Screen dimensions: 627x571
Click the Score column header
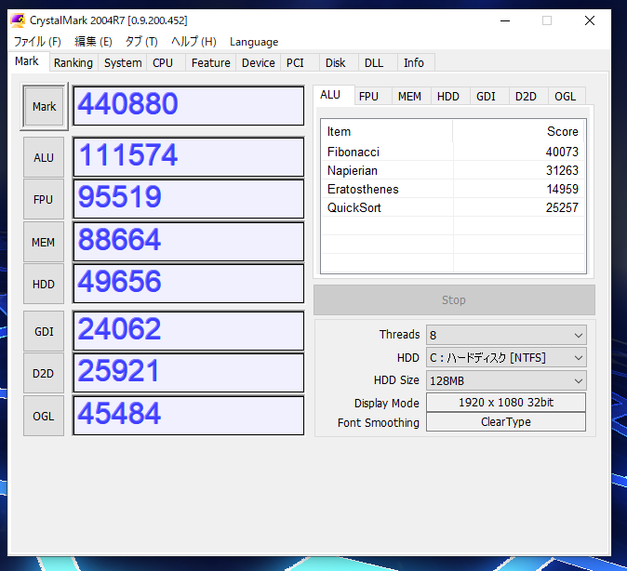(519, 131)
